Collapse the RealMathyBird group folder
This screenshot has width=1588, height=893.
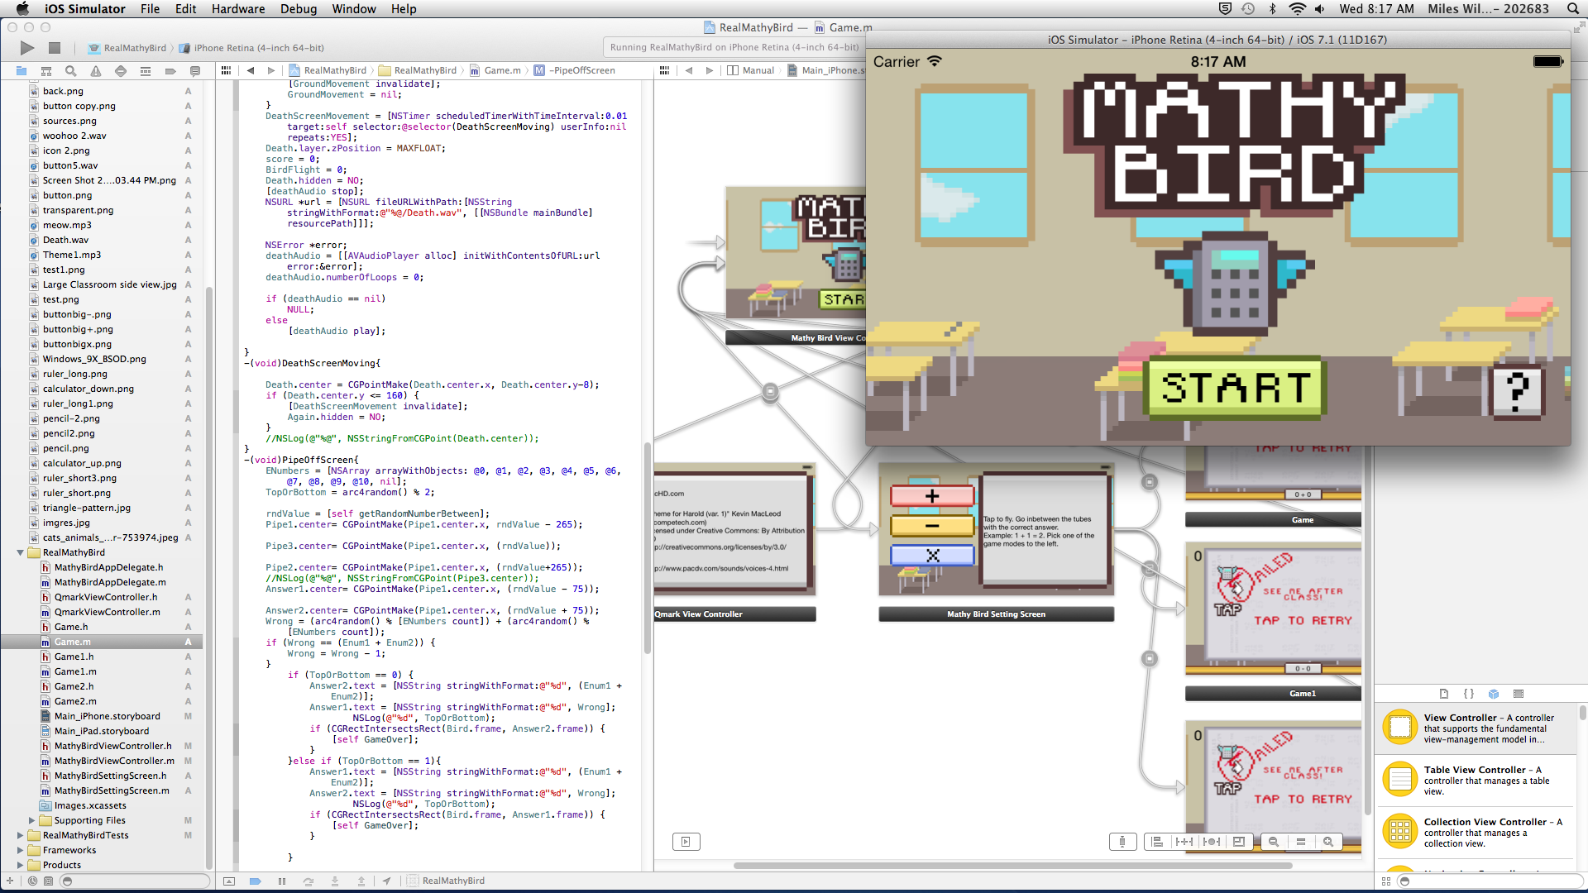click(x=20, y=552)
